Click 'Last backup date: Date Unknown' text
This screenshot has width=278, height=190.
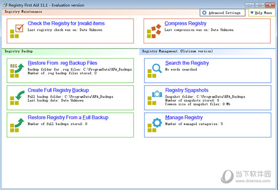(56, 101)
